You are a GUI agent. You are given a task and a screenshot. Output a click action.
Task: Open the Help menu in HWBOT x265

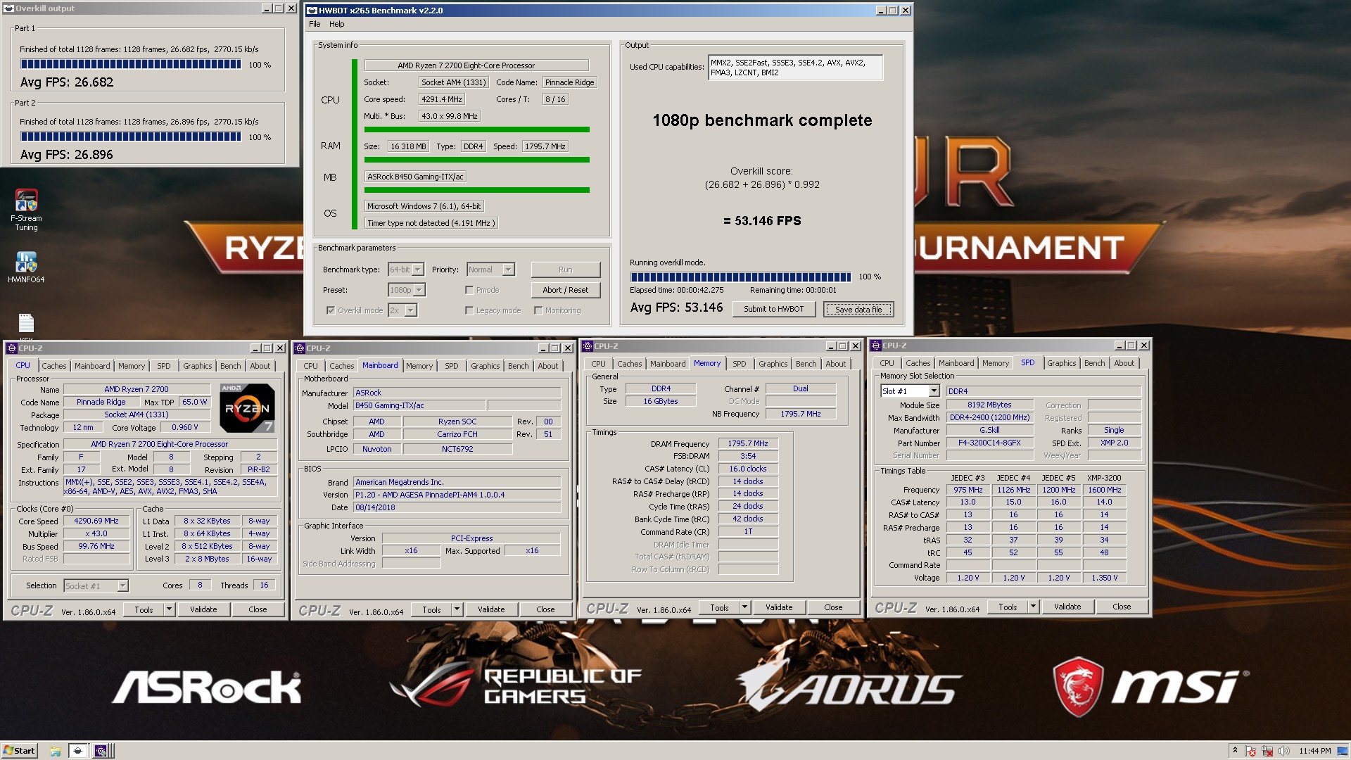click(x=337, y=24)
